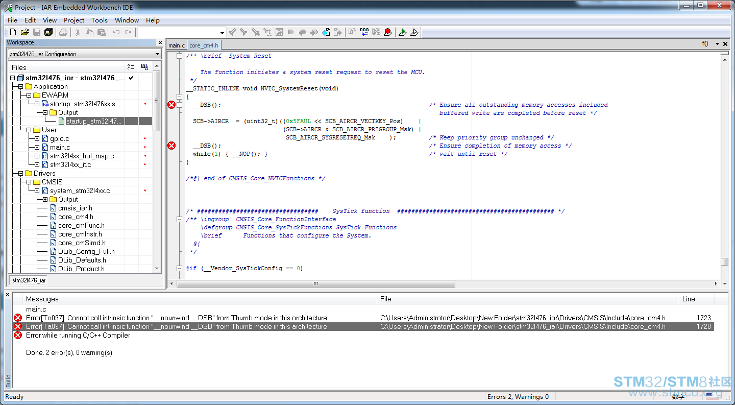Toggle breakpoint with the red dot icon
The image size is (735, 405).
click(x=388, y=32)
